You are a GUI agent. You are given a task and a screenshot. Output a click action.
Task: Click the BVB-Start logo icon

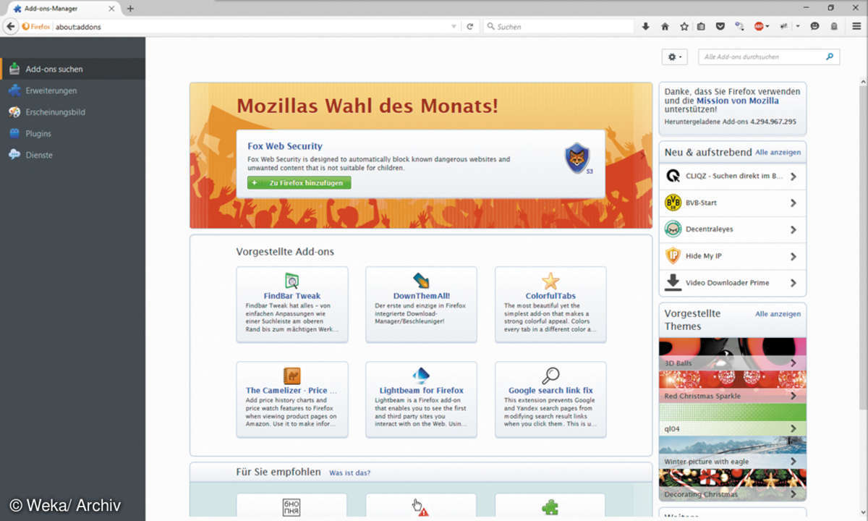(x=673, y=203)
